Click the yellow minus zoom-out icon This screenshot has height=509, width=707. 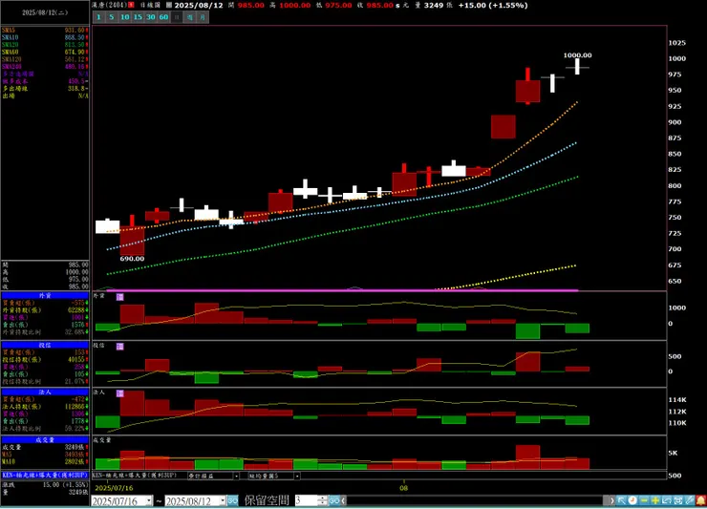(644, 500)
